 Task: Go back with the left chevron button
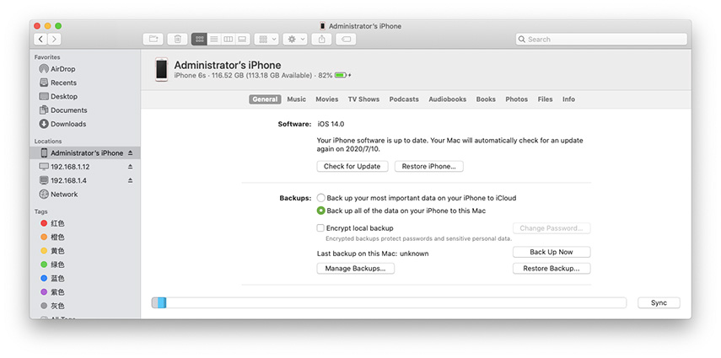pyautogui.click(x=40, y=40)
